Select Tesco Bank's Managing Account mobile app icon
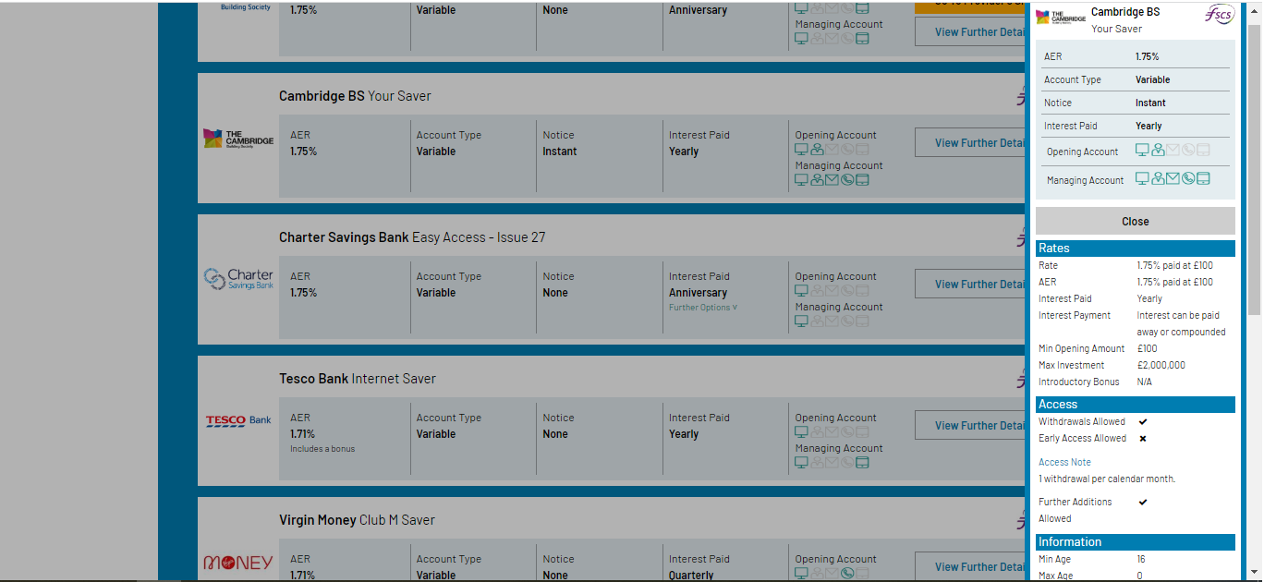The height and width of the screenshot is (582, 1264). tap(862, 462)
